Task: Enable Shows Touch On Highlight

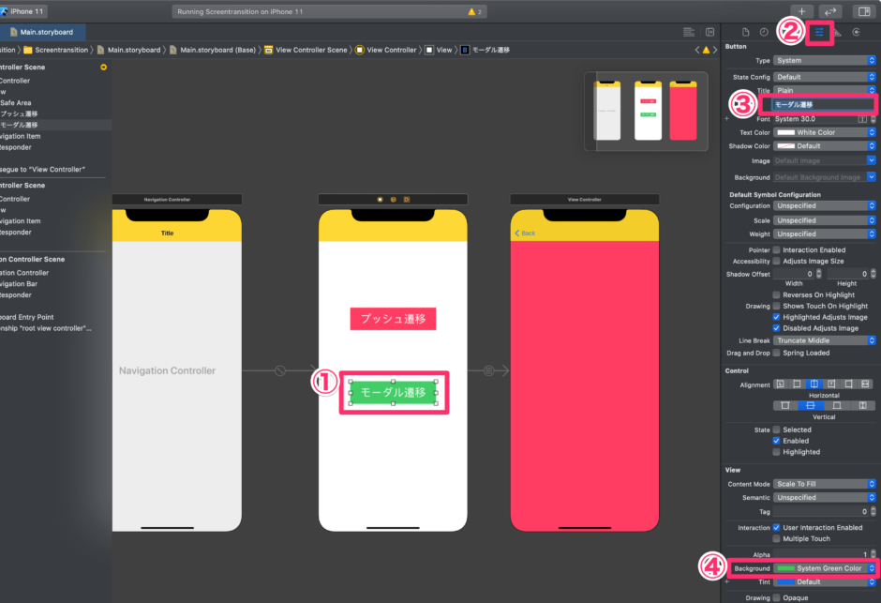Action: point(777,306)
